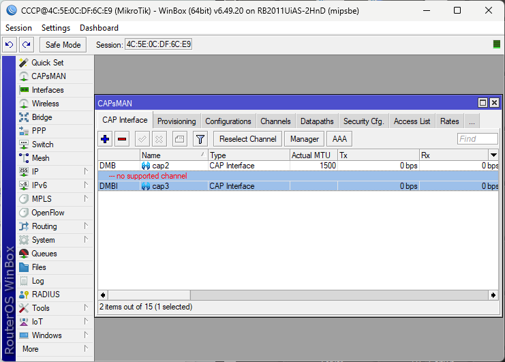Image resolution: width=505 pixels, height=362 pixels.
Task: Switch to the Configurations tab
Action: [x=228, y=121]
